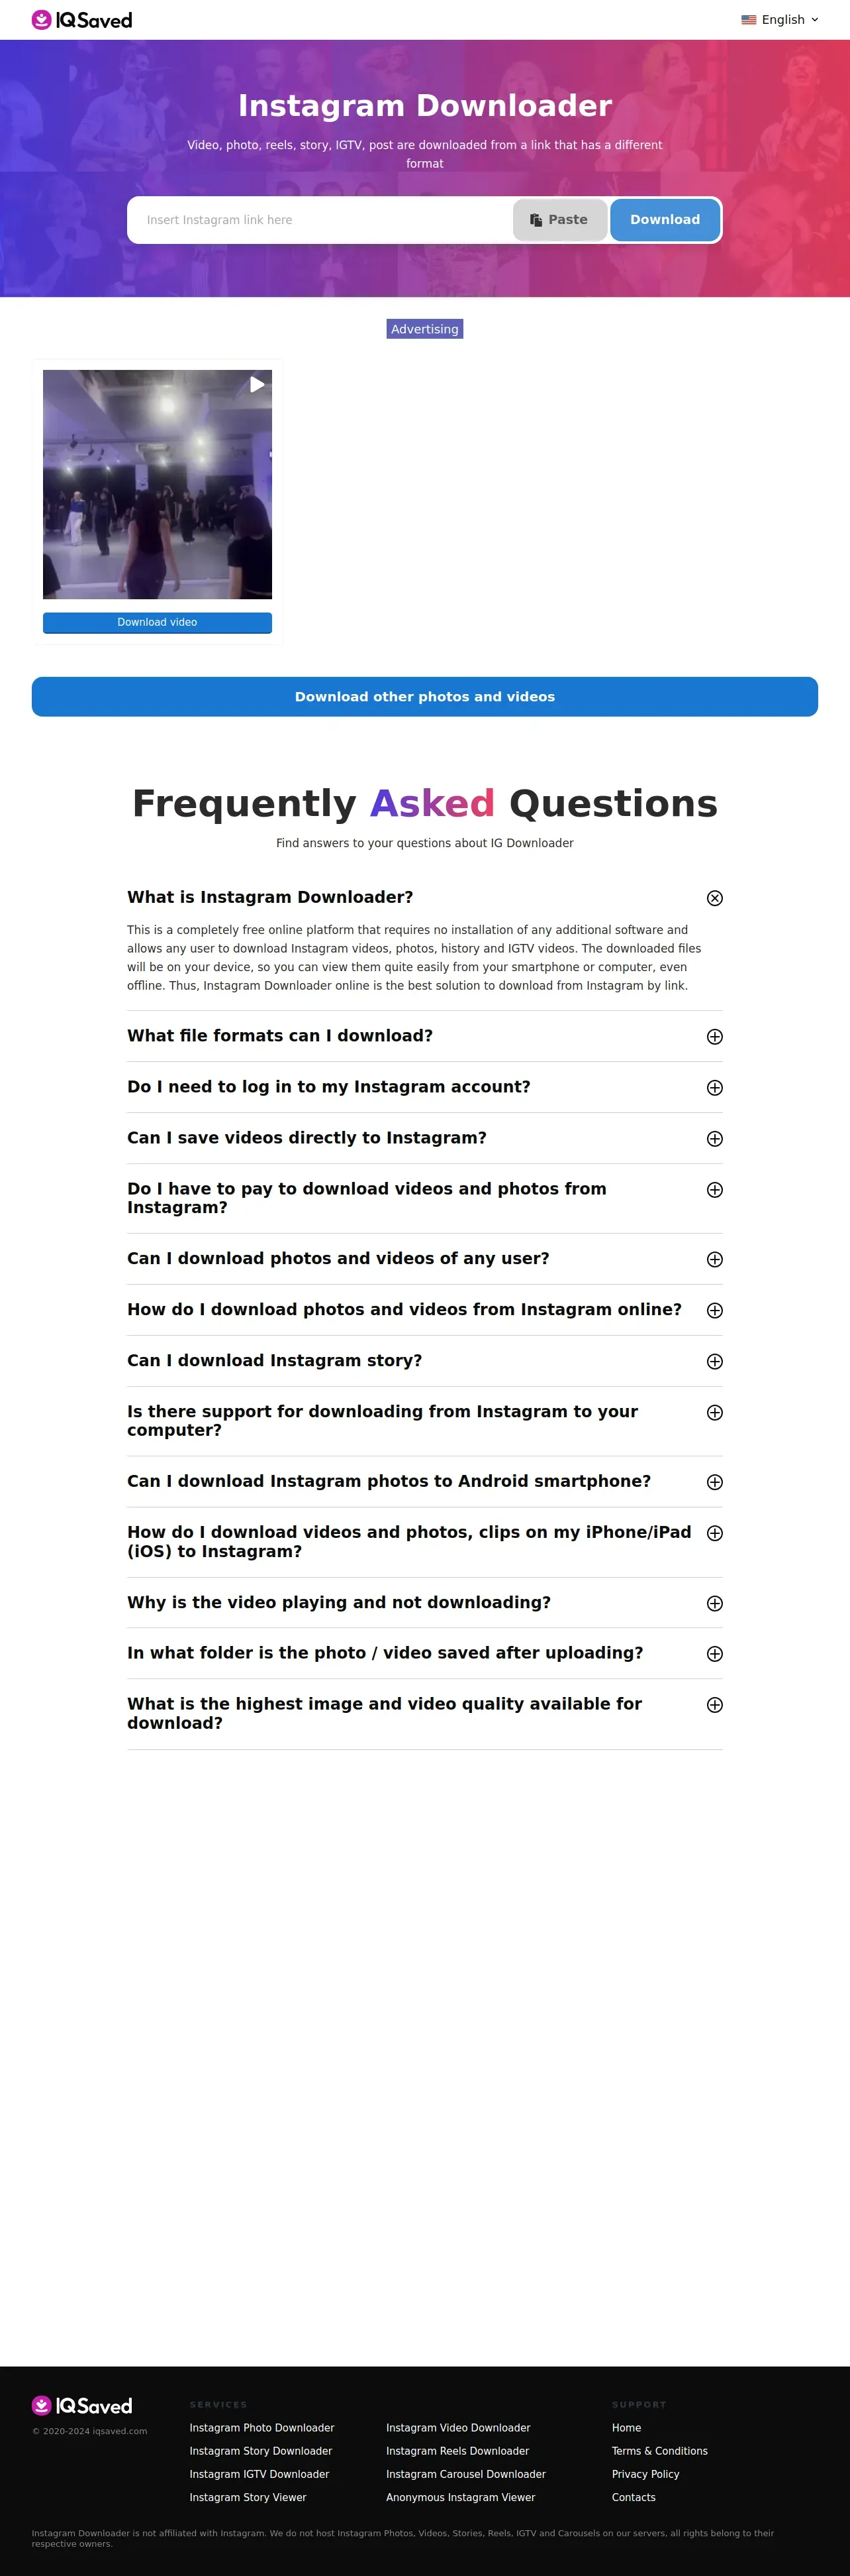Expand What file formats can I download
The image size is (850, 2576).
click(424, 1036)
